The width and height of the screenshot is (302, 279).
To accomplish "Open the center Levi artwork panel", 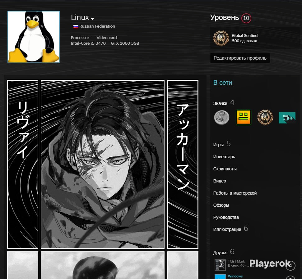I will tap(103, 164).
